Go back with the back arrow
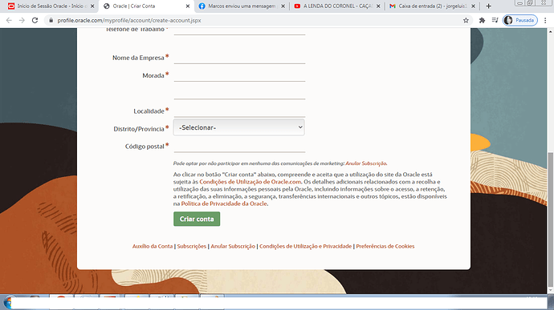Screen dimensions: 554x310 (x=9, y=21)
